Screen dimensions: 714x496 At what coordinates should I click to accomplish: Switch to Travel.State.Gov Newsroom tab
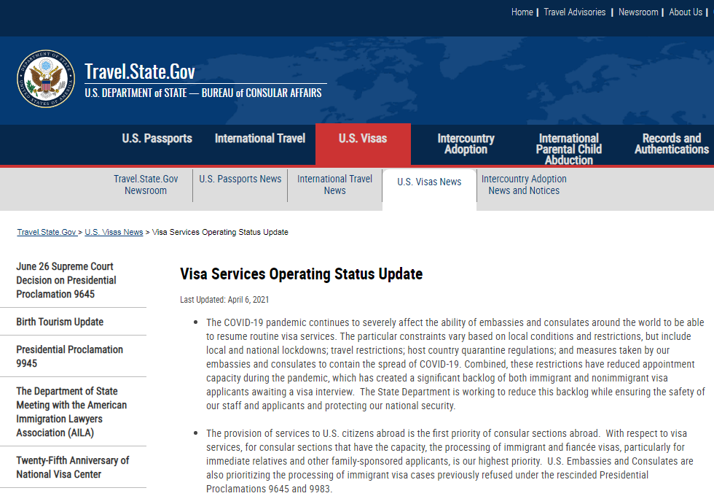pos(146,185)
